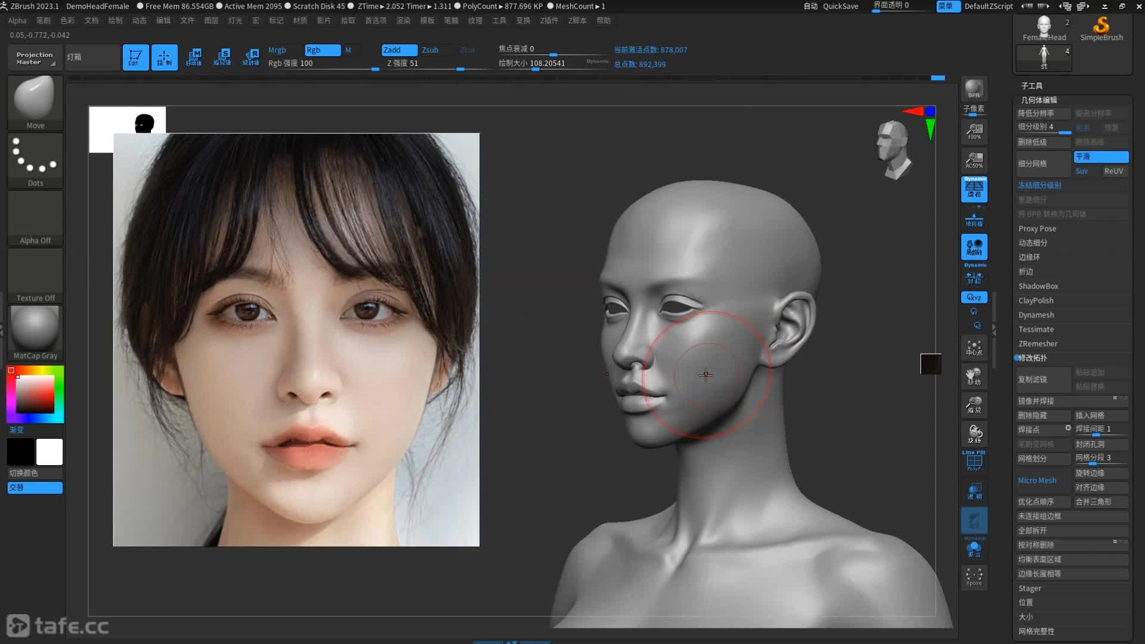This screenshot has height=644, width=1145.
Task: Select the FemaleHead tool thumbnail
Action: 1044,29
